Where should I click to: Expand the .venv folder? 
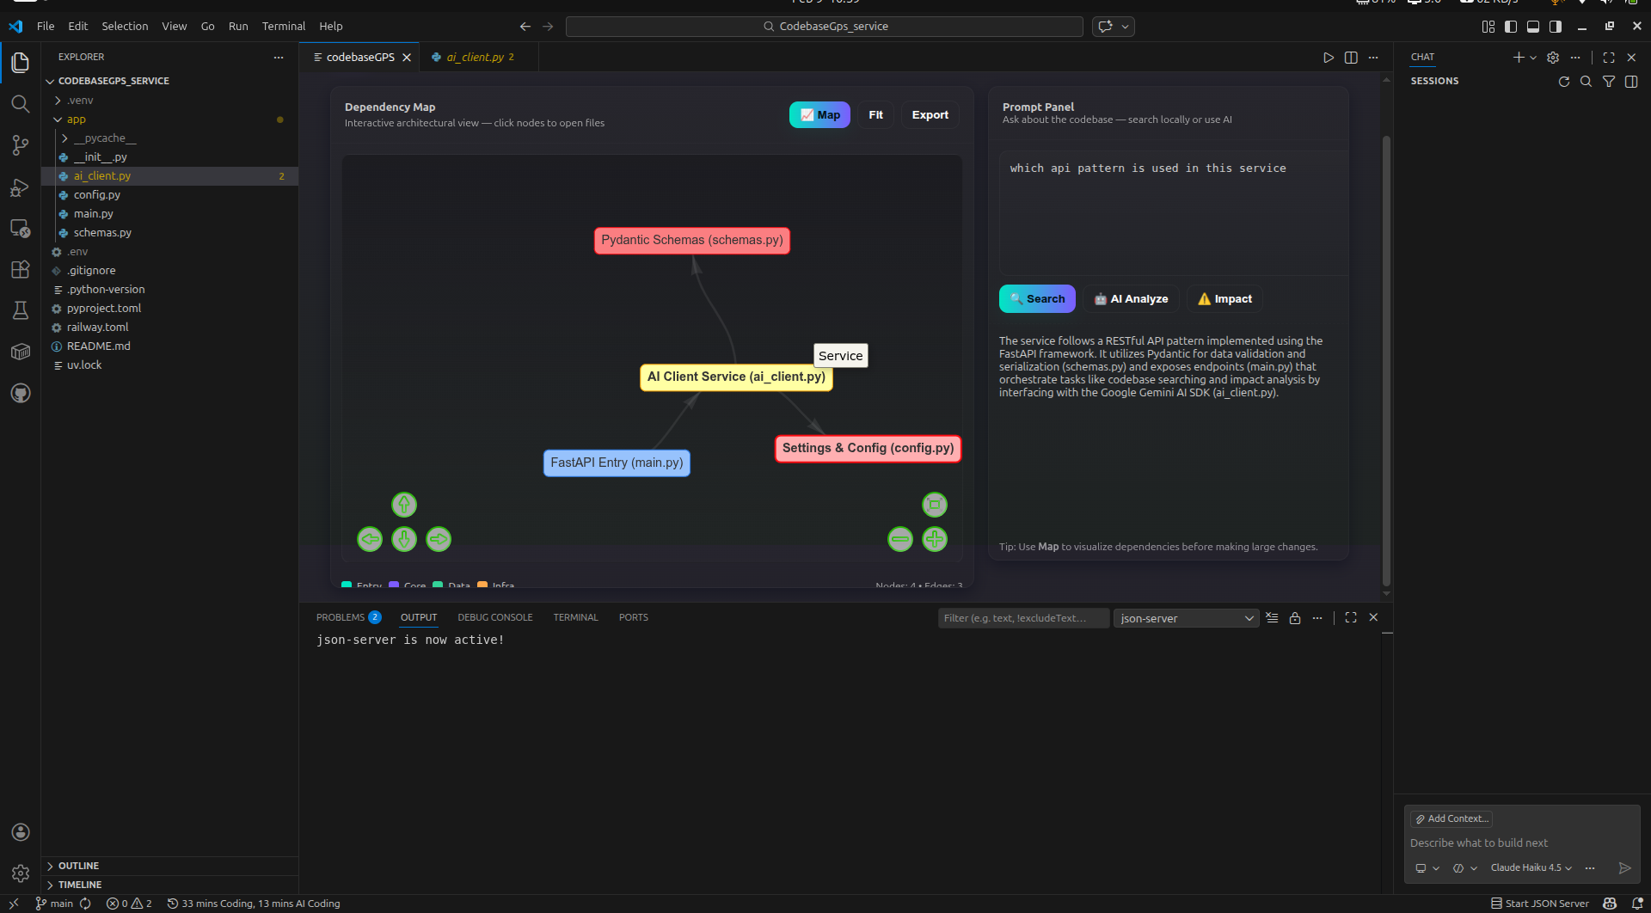coord(58,101)
